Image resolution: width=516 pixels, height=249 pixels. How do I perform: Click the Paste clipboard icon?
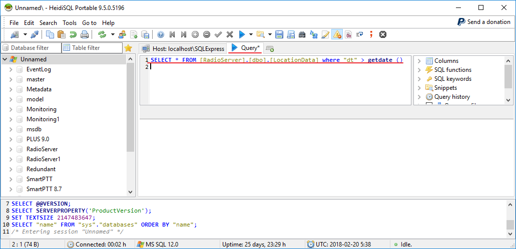(x=61, y=34)
